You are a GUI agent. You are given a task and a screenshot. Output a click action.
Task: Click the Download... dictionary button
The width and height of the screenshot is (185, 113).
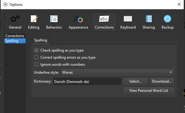(x=162, y=81)
